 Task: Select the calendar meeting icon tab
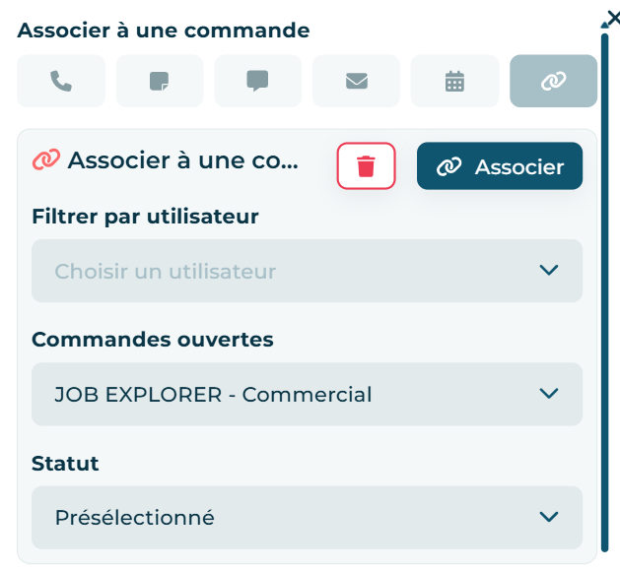pos(454,81)
